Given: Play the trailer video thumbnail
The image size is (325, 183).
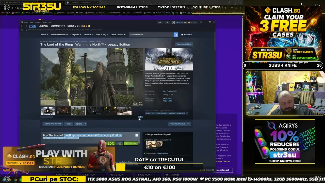Looking at the screenshot, I should (48, 111).
